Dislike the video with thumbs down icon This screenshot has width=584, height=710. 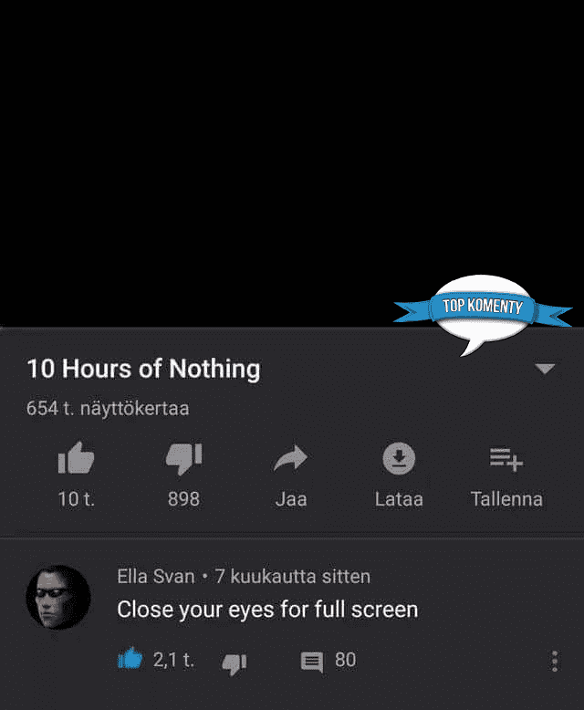click(183, 459)
